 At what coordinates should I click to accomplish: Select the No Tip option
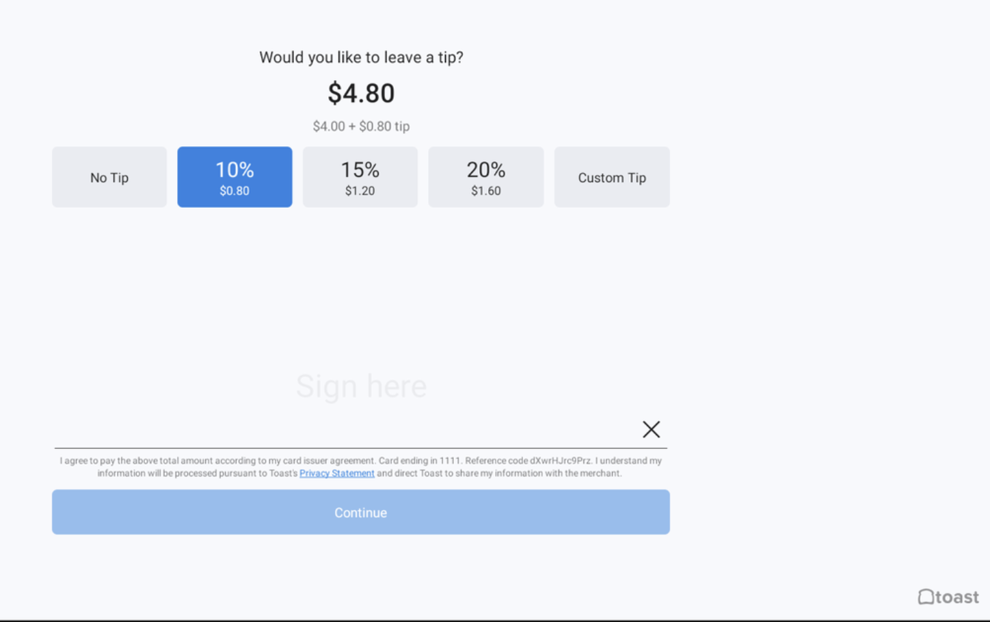tap(109, 176)
